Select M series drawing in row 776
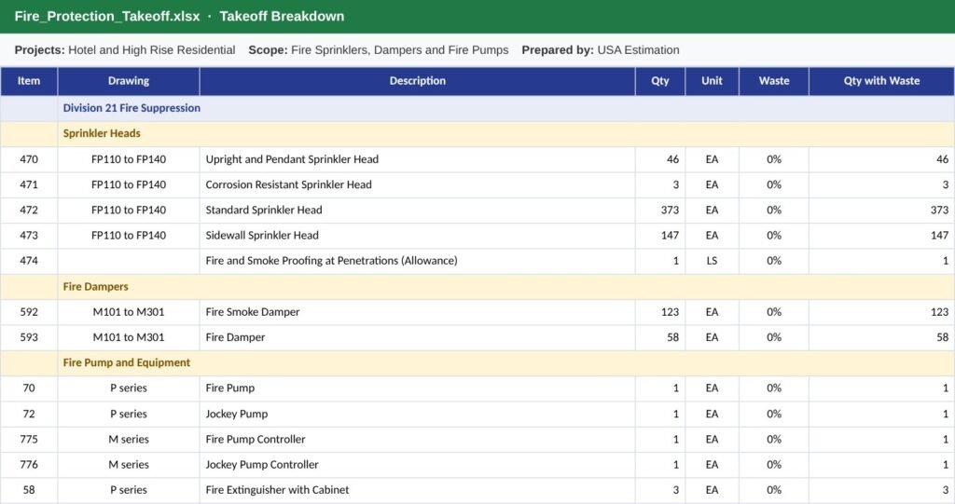955x504 pixels. (x=129, y=465)
